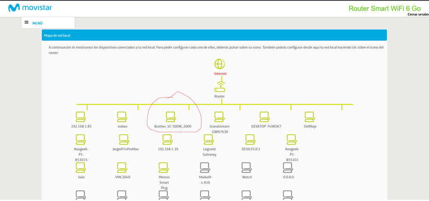Select the Sala device icon
Image resolution: width=429 pixels, height=201 pixels.
(80, 167)
